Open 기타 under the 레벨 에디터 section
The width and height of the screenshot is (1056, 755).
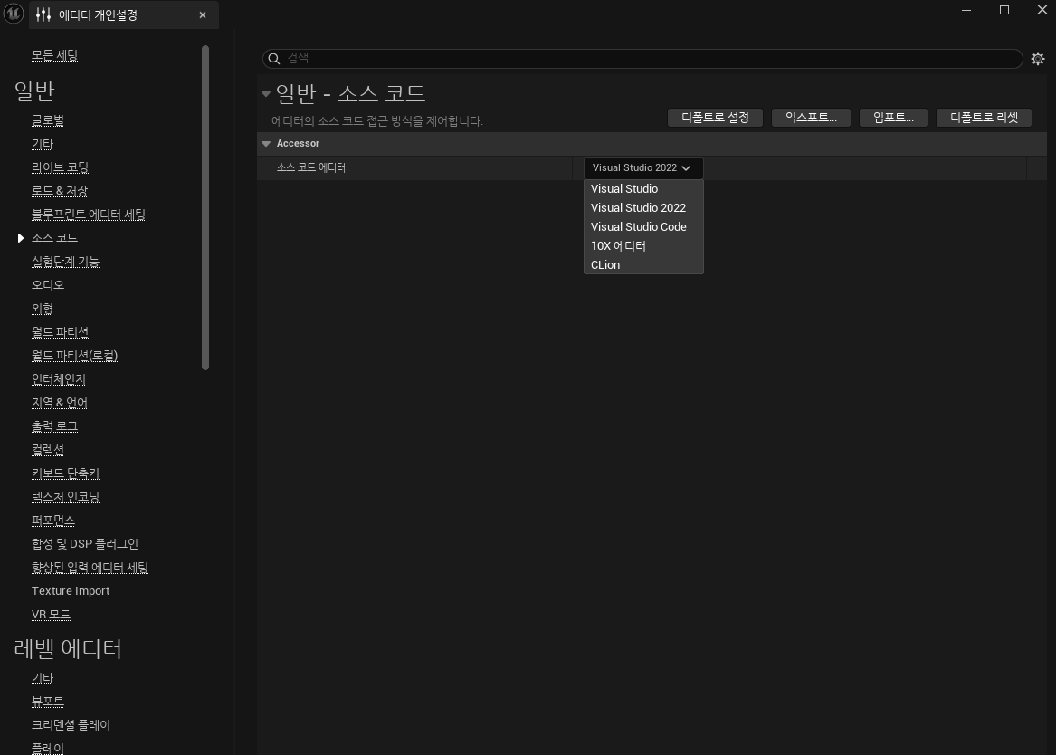(43, 678)
